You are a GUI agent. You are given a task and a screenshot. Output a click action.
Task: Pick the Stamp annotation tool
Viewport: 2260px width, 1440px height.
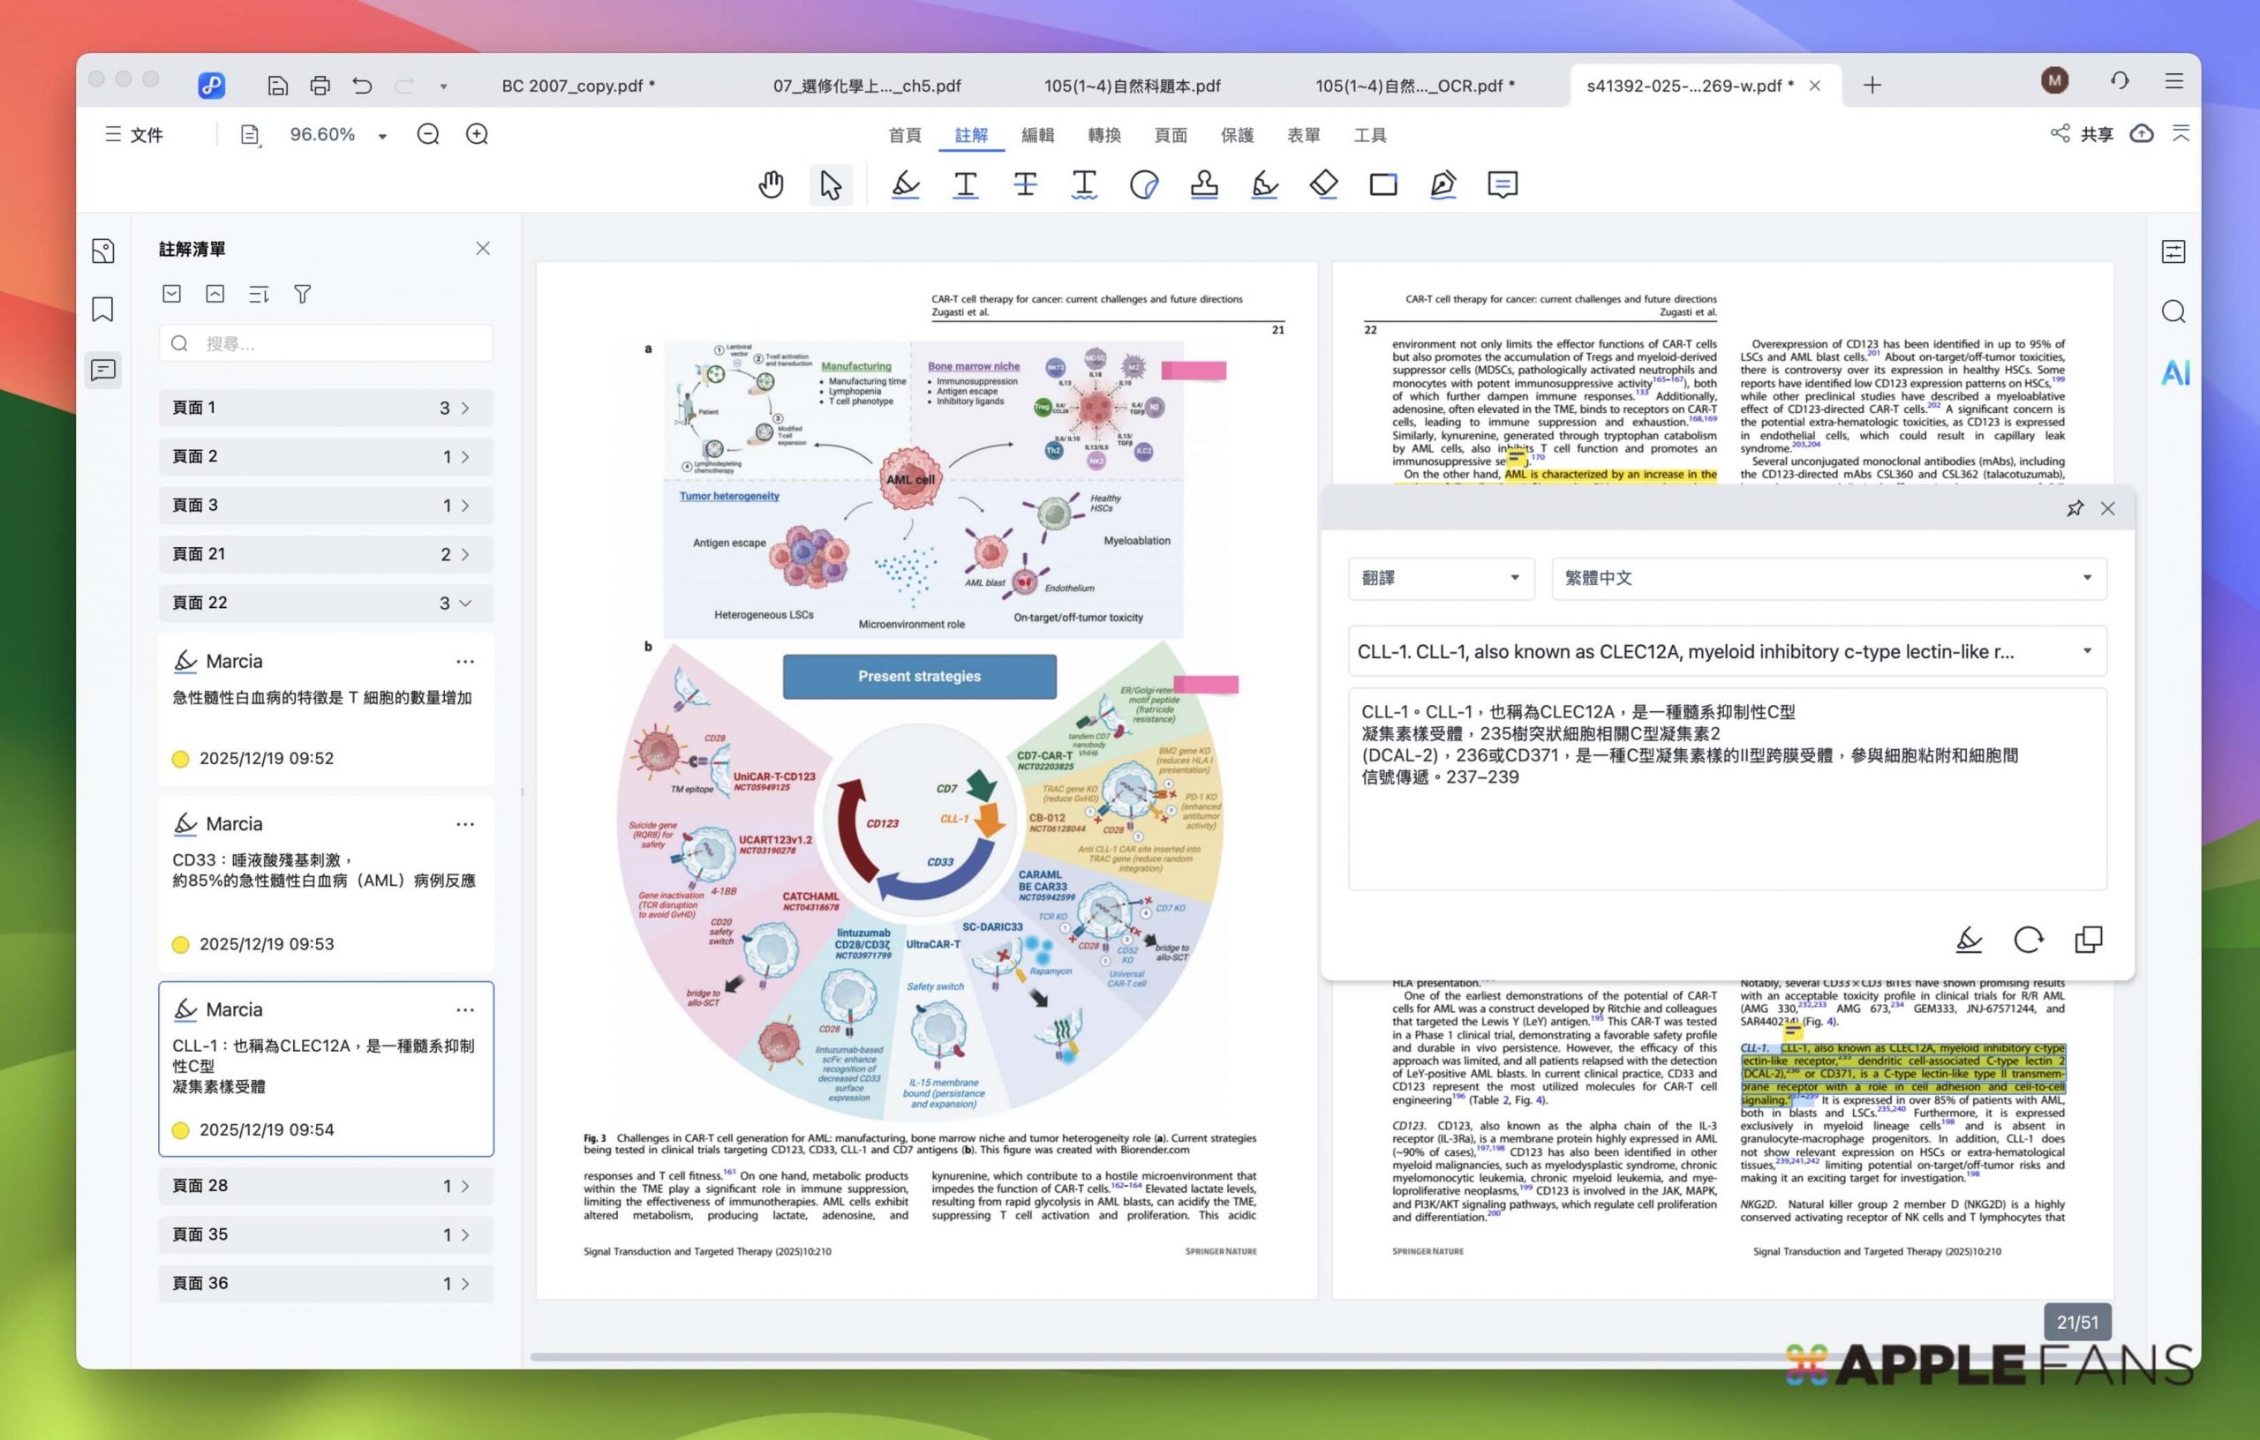pyautogui.click(x=1204, y=184)
